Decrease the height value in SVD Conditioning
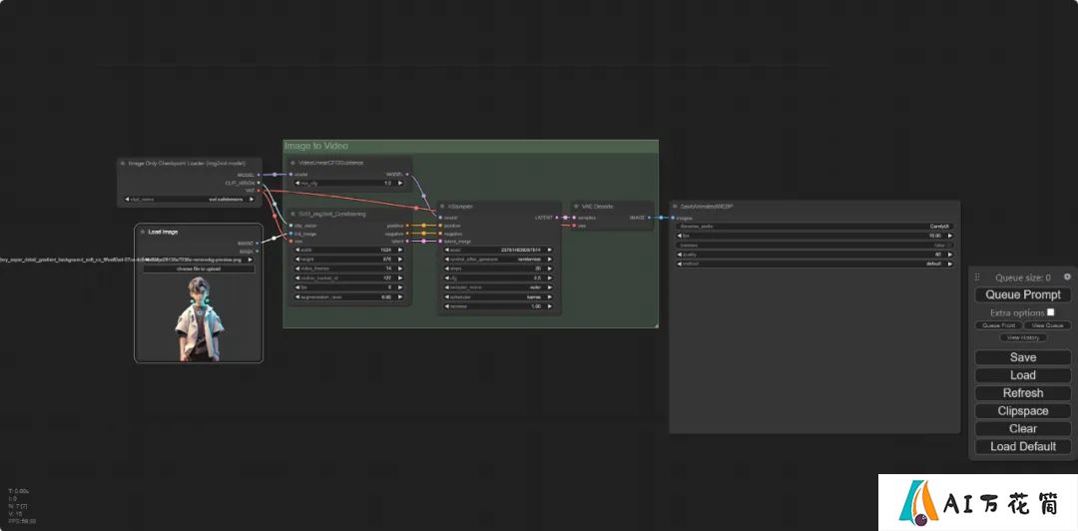This screenshot has width=1078, height=531. (x=297, y=260)
